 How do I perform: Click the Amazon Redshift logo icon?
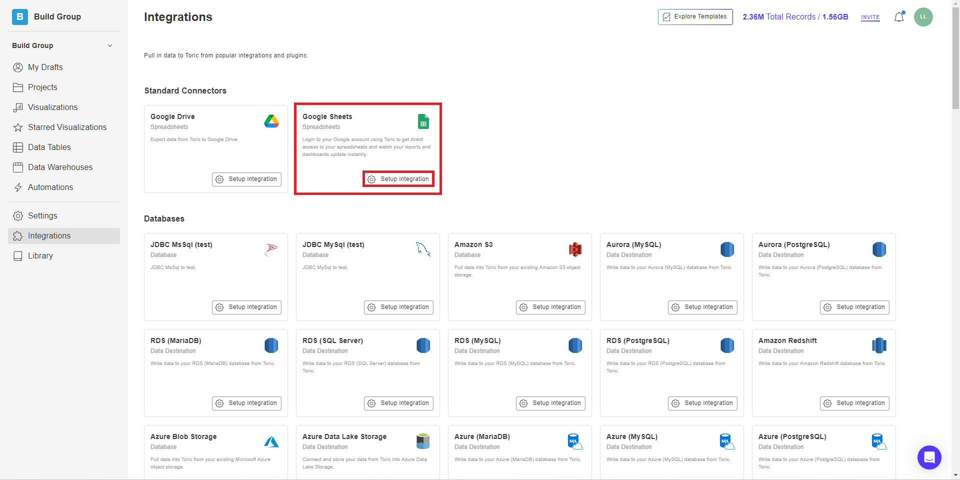[x=879, y=345]
